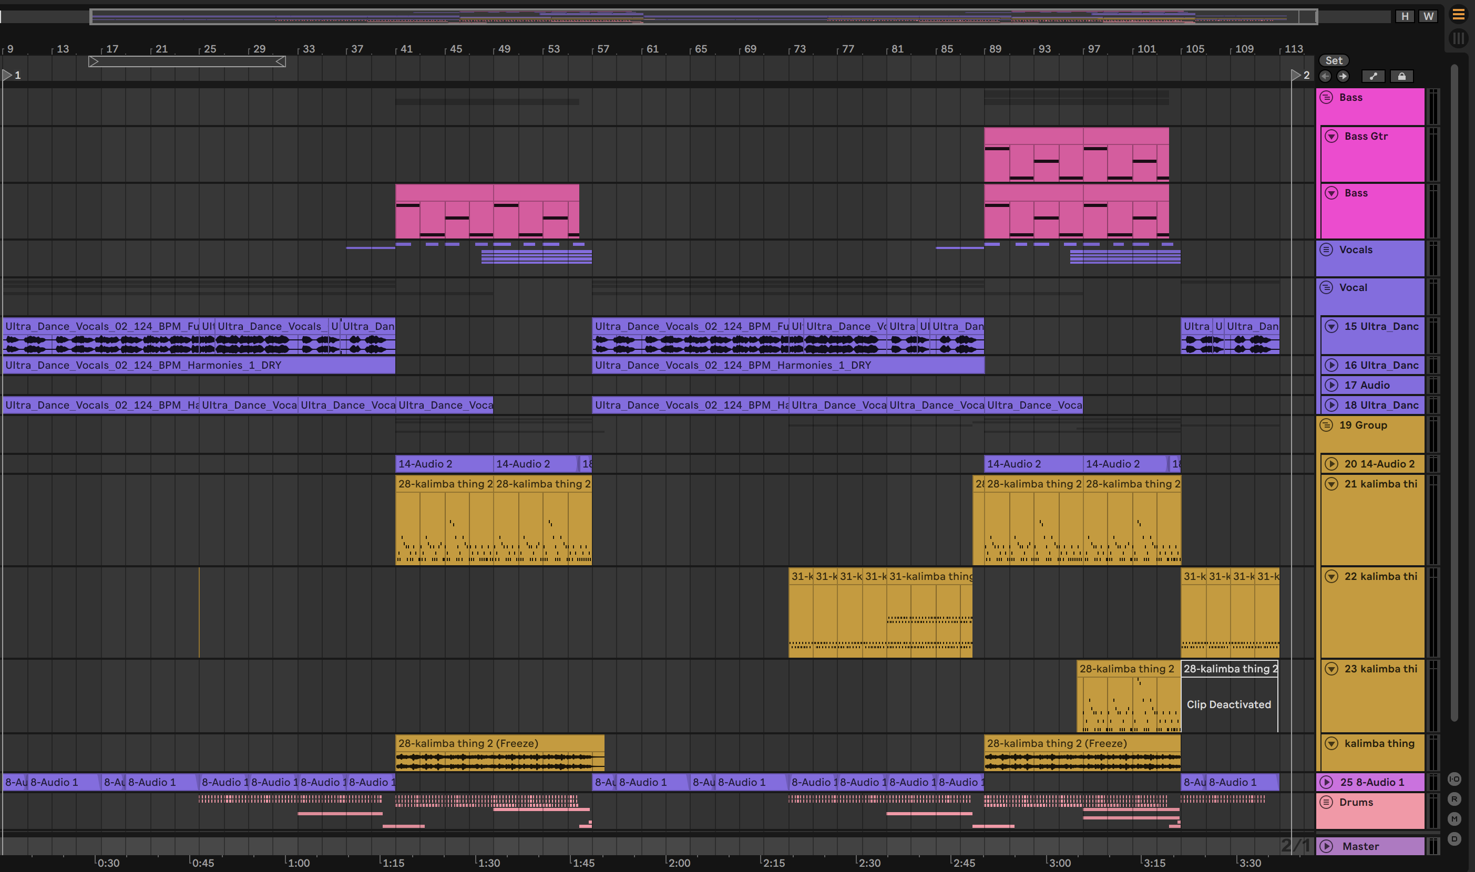Toggle Automation Mode line icon
The image size is (1475, 872).
[1374, 76]
